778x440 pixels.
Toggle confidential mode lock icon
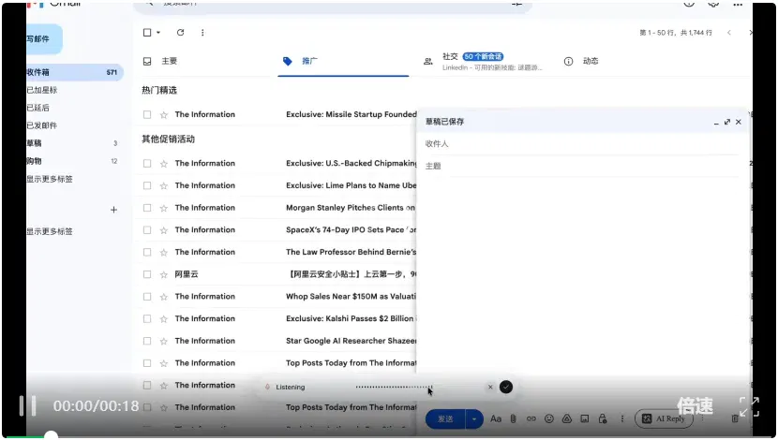click(x=603, y=418)
